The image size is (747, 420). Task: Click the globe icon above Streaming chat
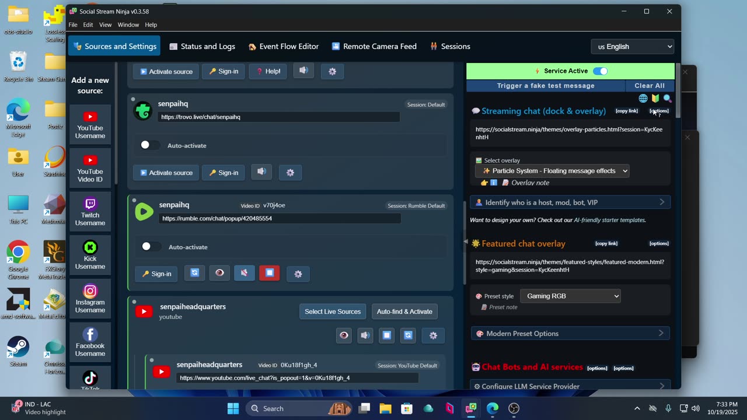643,99
